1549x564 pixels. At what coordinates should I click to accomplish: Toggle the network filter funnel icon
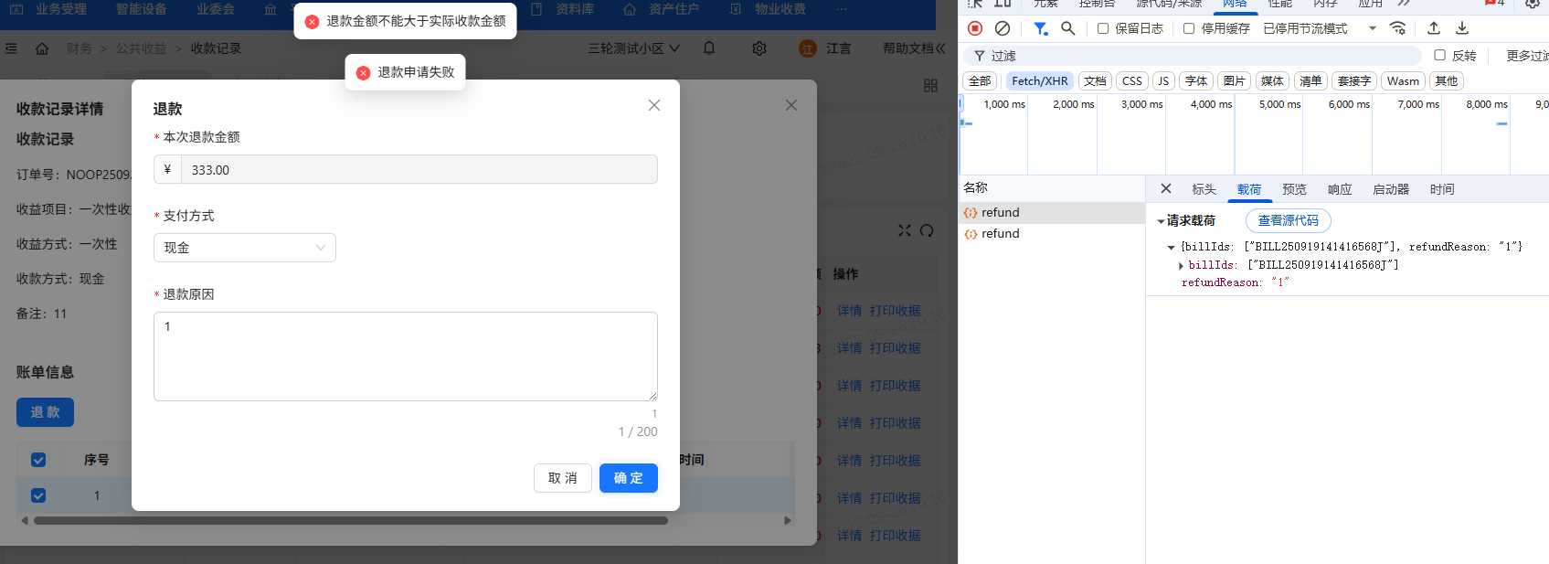coord(1040,28)
